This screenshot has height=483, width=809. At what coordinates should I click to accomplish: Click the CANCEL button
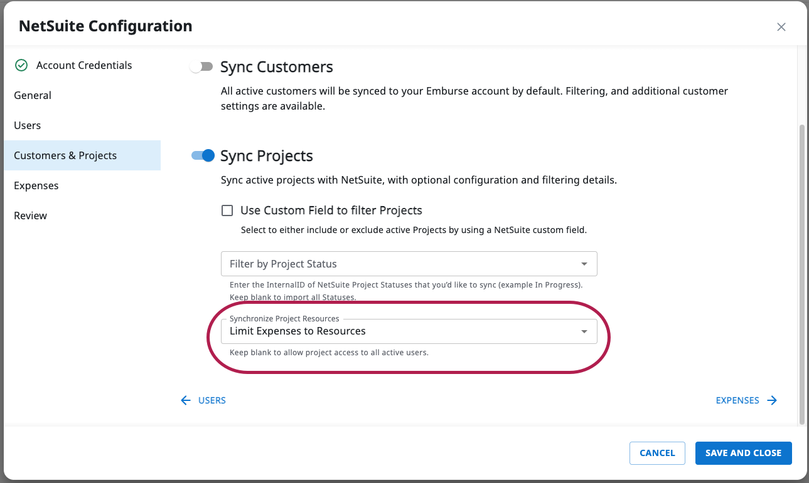coord(657,453)
